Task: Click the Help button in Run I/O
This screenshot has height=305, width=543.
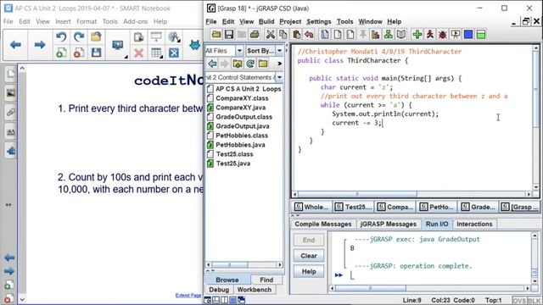Action: [309, 271]
